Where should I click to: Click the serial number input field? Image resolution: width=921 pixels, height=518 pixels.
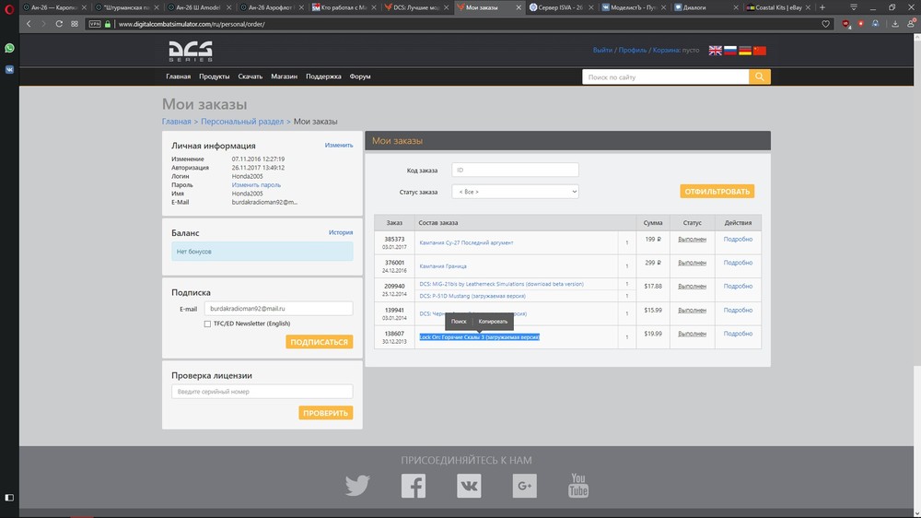(262, 392)
